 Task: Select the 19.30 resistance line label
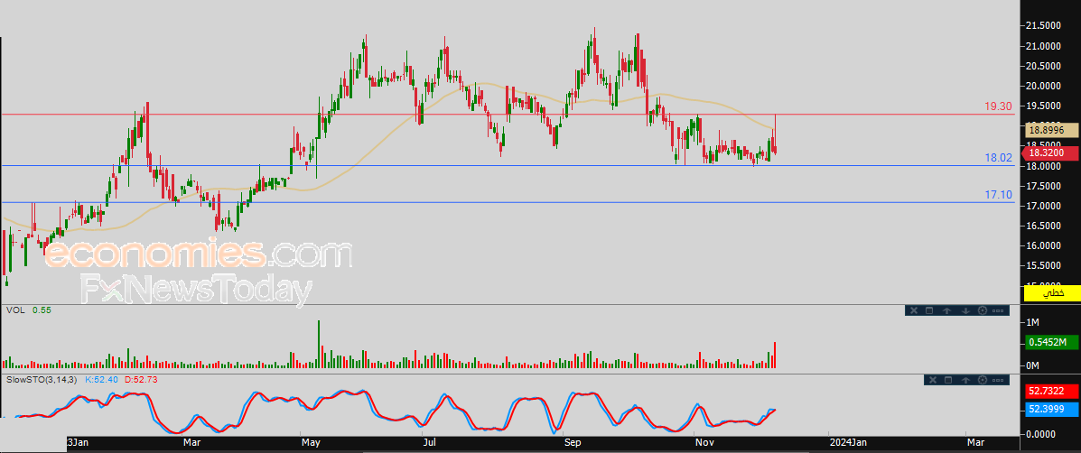click(998, 106)
